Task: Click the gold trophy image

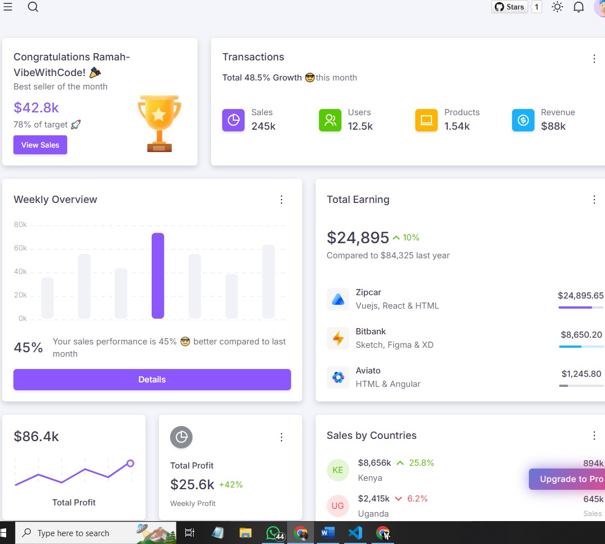Action: [160, 124]
